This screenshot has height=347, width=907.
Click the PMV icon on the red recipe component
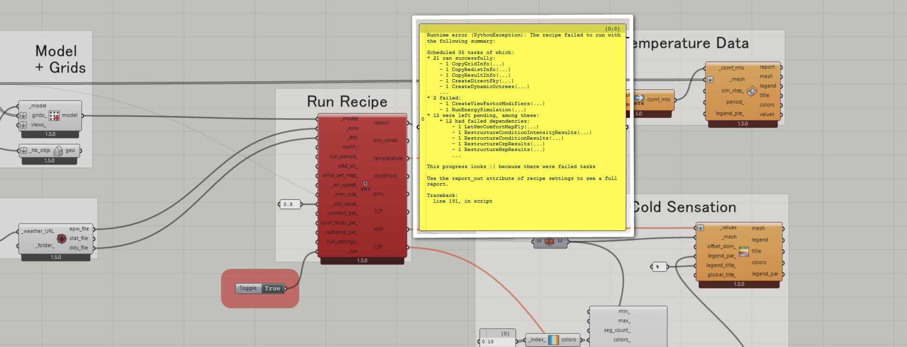coord(365,186)
